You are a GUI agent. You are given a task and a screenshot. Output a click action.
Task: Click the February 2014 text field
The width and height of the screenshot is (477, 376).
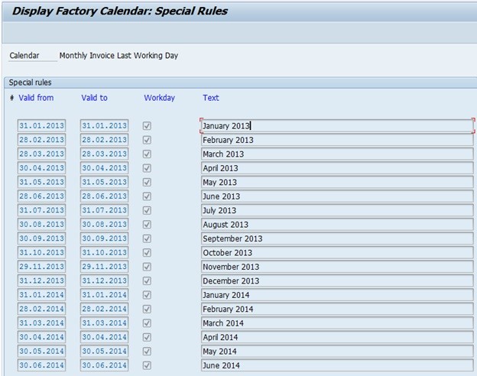(x=337, y=309)
